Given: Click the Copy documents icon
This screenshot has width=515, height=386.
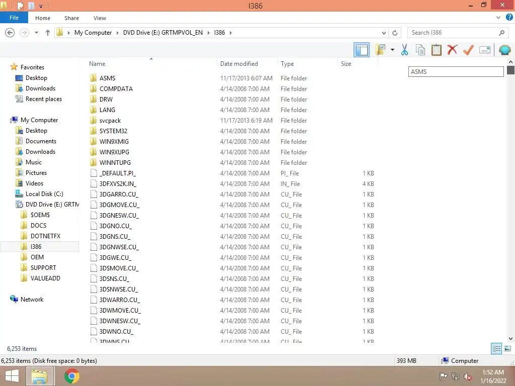Looking at the screenshot, I should (420, 50).
